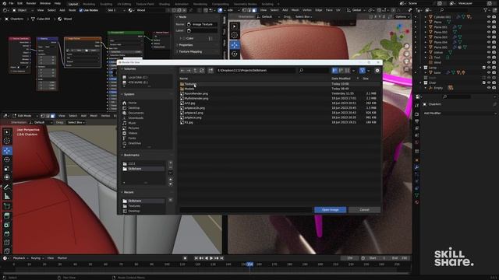499x280 pixels.
Task: Open the File menu
Action: click(11, 3)
